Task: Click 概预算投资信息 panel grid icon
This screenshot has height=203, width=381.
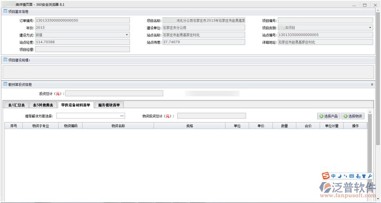Action: [5, 84]
